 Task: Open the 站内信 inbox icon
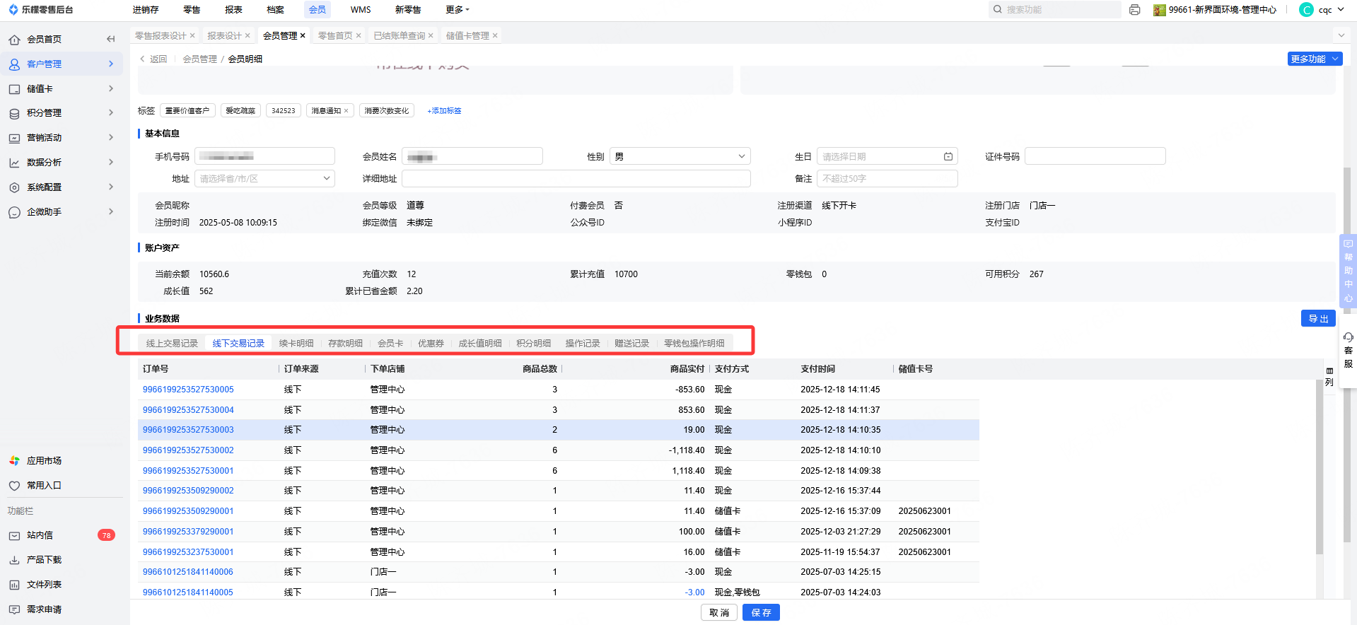(14, 536)
